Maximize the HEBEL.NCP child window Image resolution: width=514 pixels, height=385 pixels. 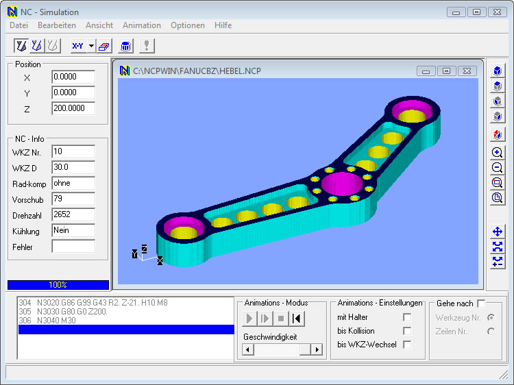[446, 71]
